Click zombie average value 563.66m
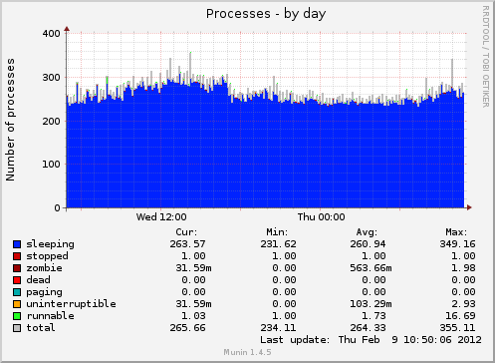The height and width of the screenshot is (363, 495). point(371,268)
